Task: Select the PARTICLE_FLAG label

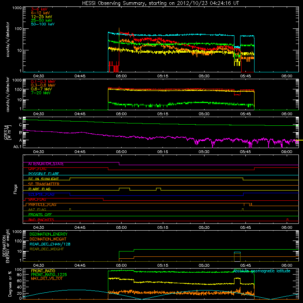Action: coord(42,205)
